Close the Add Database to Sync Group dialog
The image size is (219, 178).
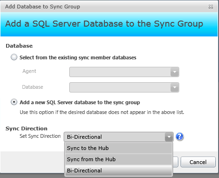211,7
